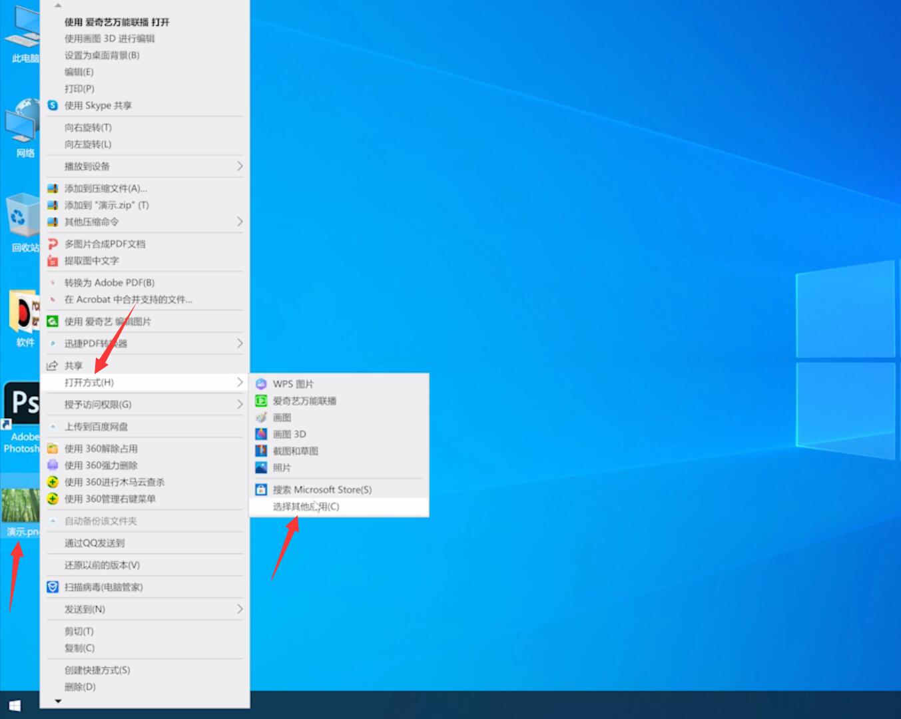The image size is (901, 719).
Task: Choose 还原以前的版本(V)
Action: click(x=102, y=565)
